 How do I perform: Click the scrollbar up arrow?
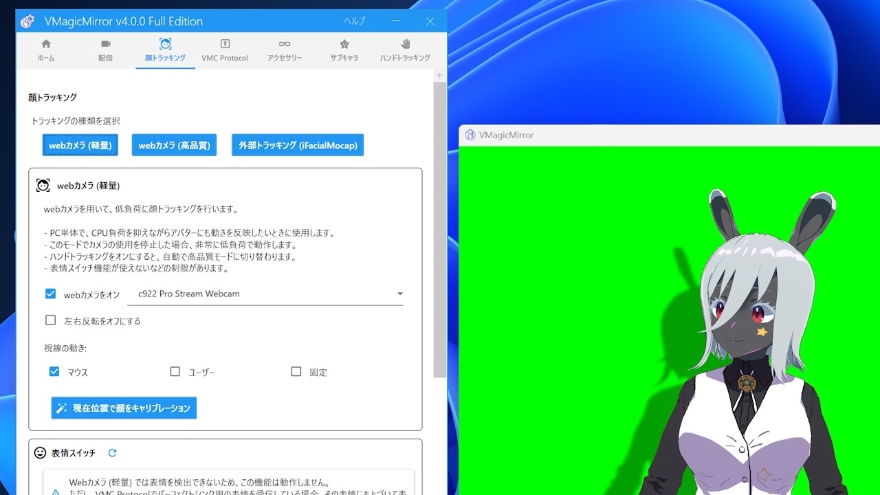click(440, 76)
